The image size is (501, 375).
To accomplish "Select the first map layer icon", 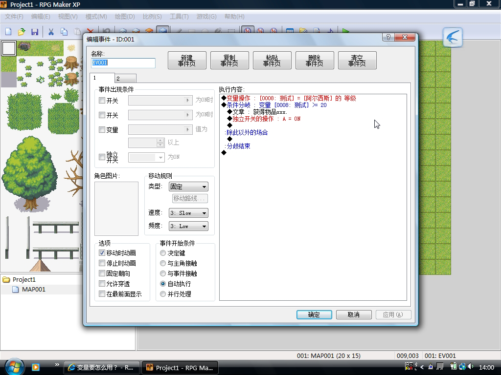I will point(123,30).
